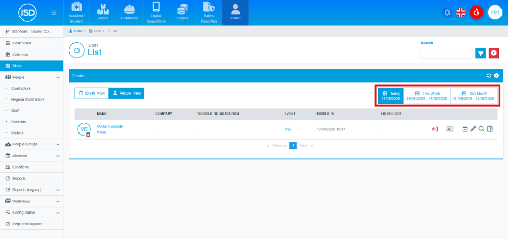This screenshot has height=239, width=508.
Task: Click the notifications bell icon
Action: [x=447, y=12]
